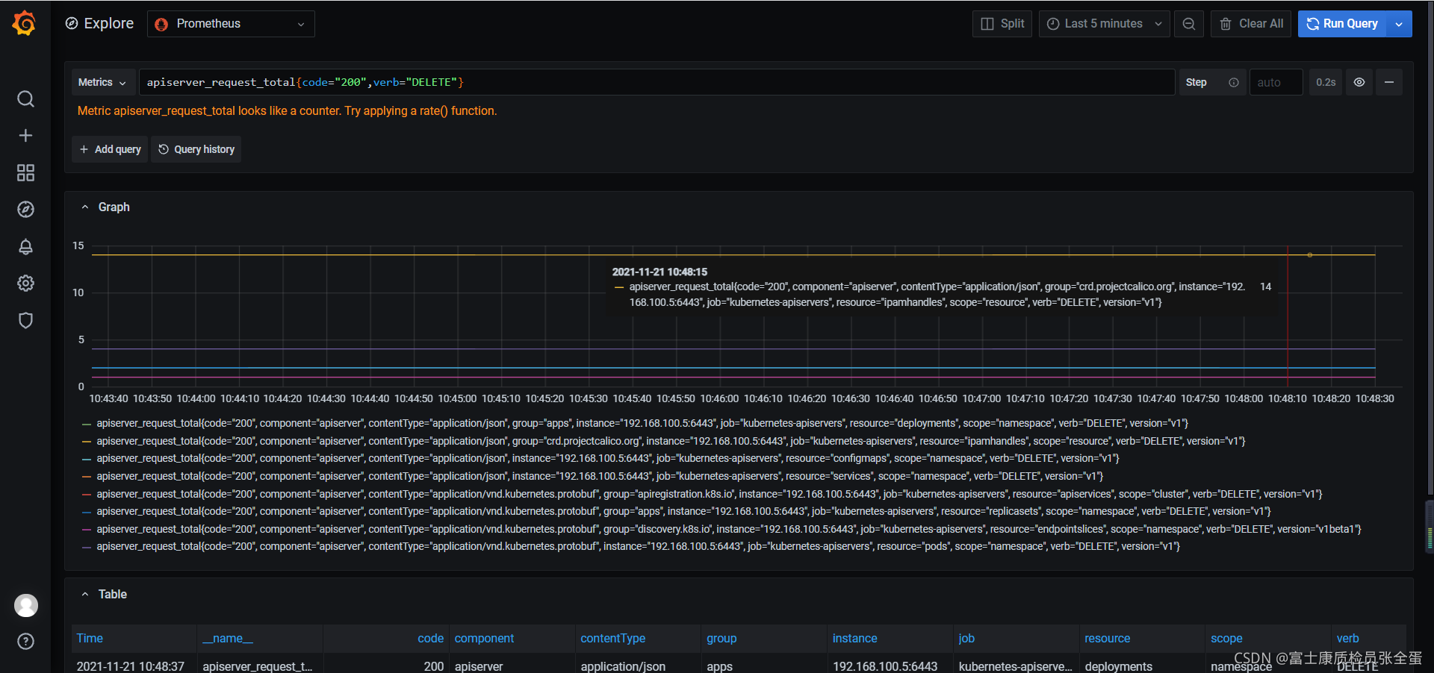The height and width of the screenshot is (673, 1434).
Task: Toggle the endpointslices series in legend
Action: click(728, 529)
